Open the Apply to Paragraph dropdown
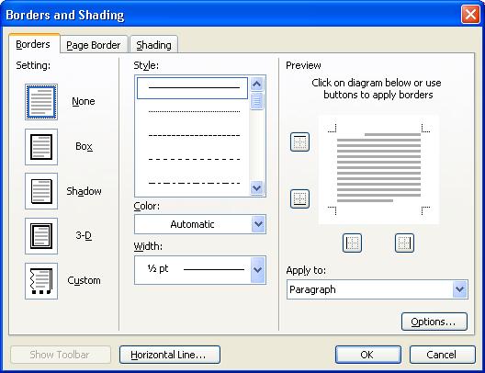This screenshot has width=485, height=373. click(378, 289)
